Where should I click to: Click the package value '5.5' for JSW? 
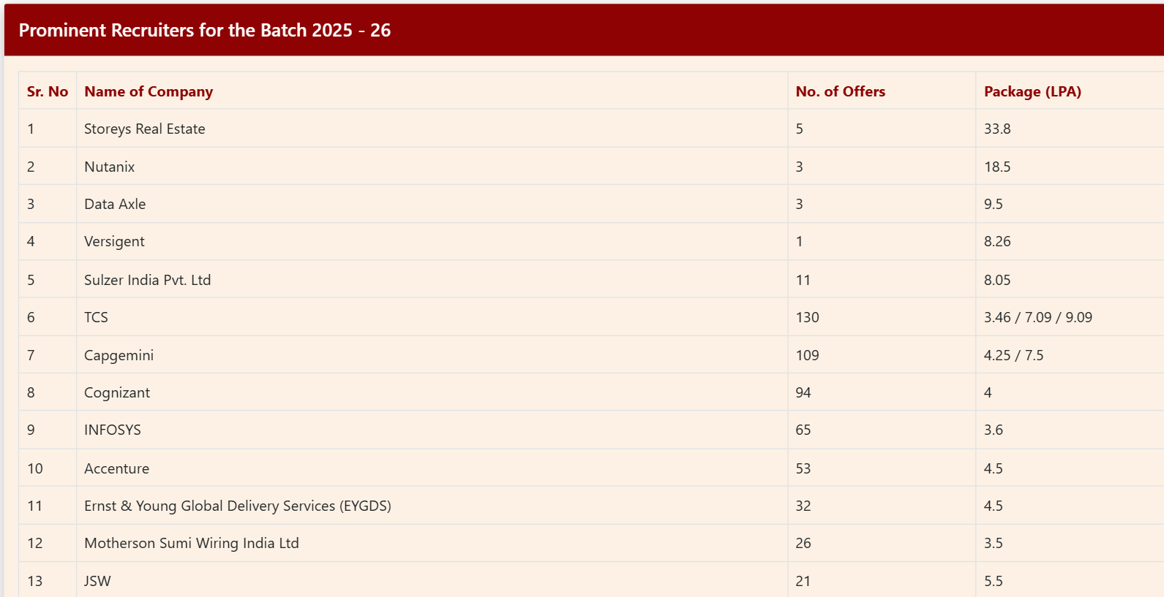993,581
